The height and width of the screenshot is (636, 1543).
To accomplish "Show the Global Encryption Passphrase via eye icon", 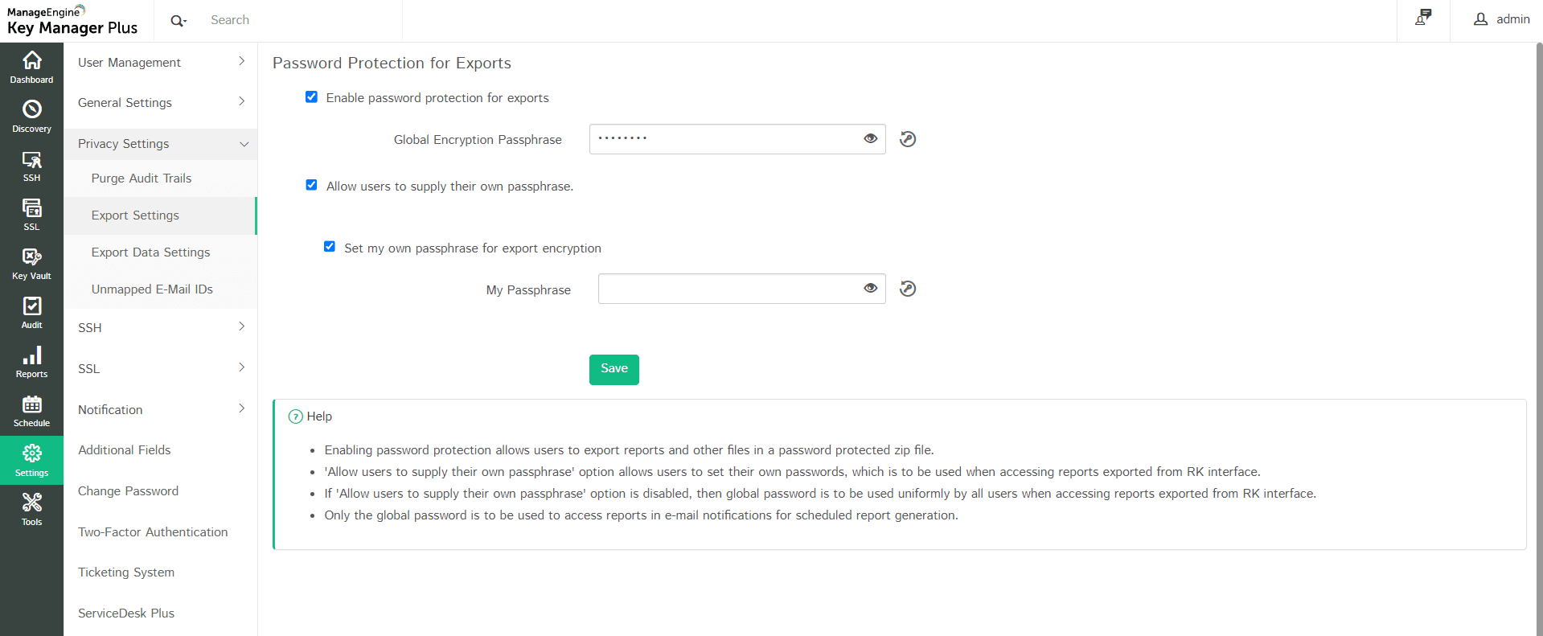I will 870,138.
